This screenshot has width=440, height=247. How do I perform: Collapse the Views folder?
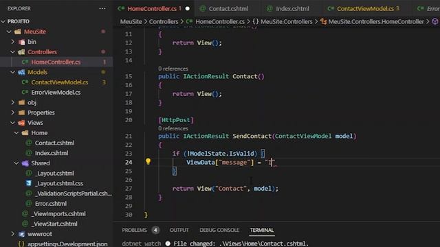click(x=13, y=123)
